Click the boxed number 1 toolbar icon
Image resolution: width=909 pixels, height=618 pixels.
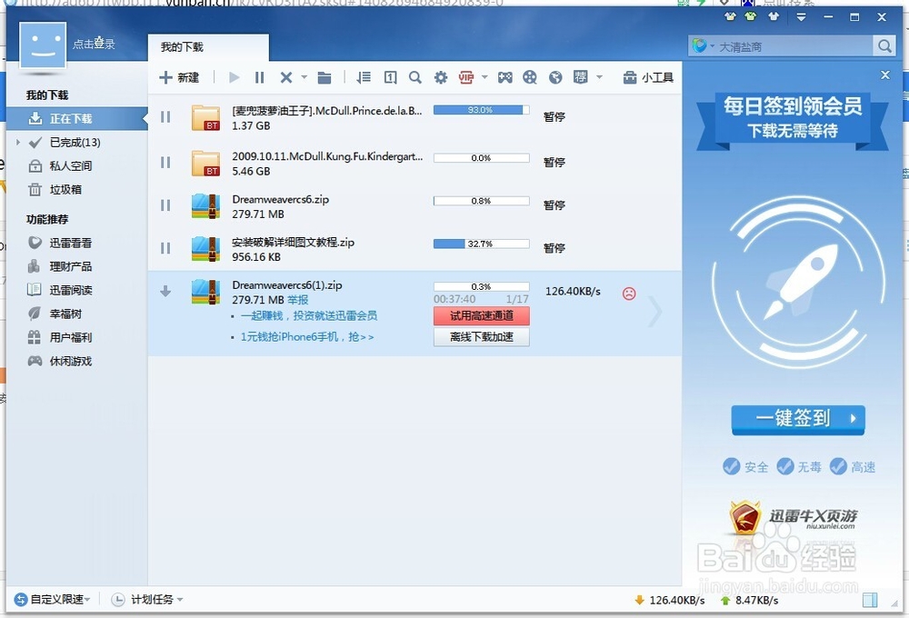390,77
